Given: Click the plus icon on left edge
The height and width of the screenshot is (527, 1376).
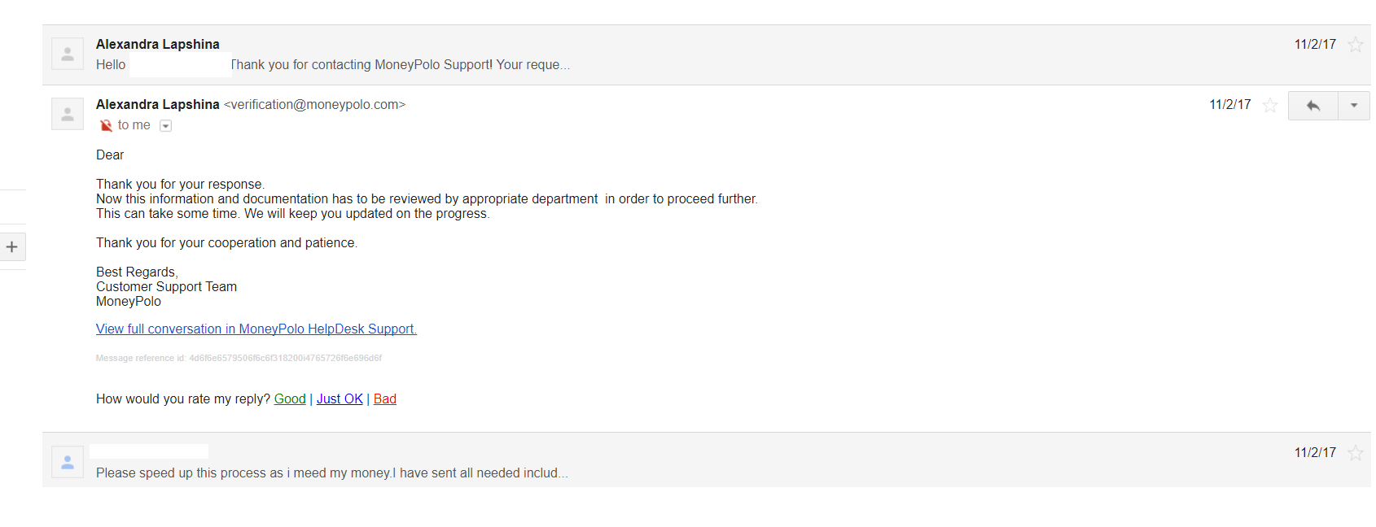Looking at the screenshot, I should point(12,246).
